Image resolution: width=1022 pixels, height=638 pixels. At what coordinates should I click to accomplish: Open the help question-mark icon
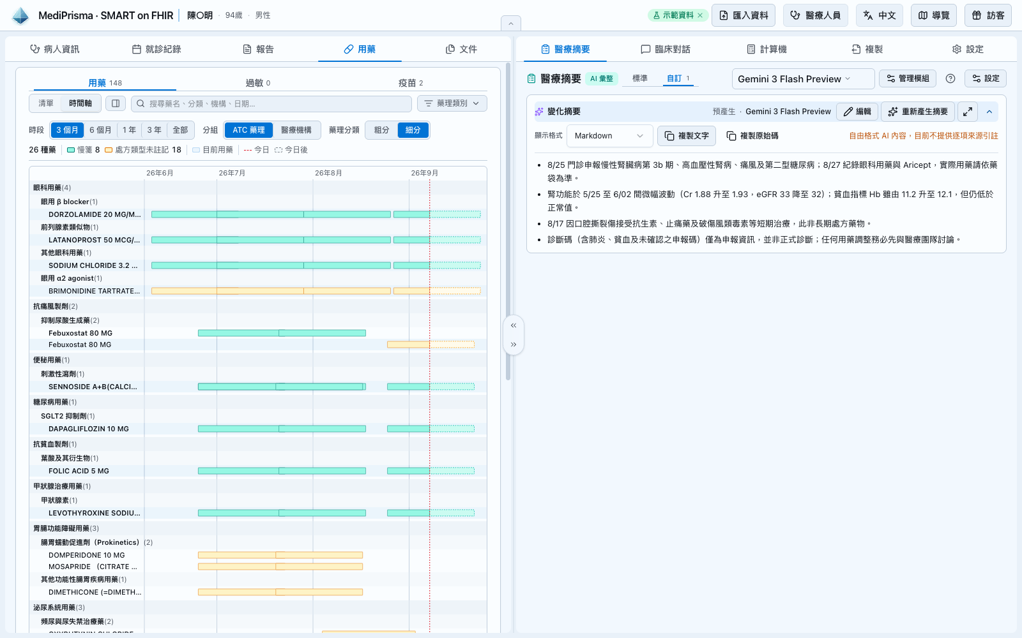point(950,78)
